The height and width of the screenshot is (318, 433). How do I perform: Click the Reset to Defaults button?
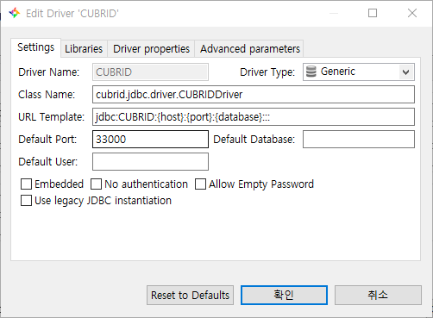pyautogui.click(x=190, y=295)
